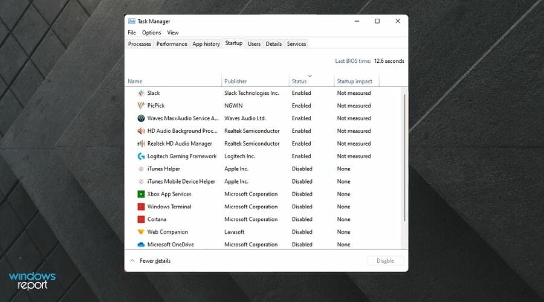Click the Waves MaxxAudio Service icon

click(x=141, y=118)
